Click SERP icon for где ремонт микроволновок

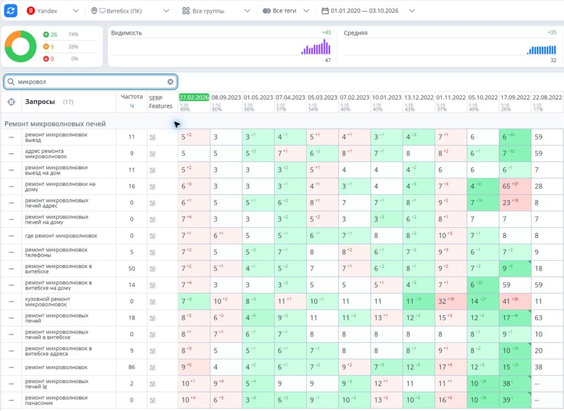click(153, 236)
